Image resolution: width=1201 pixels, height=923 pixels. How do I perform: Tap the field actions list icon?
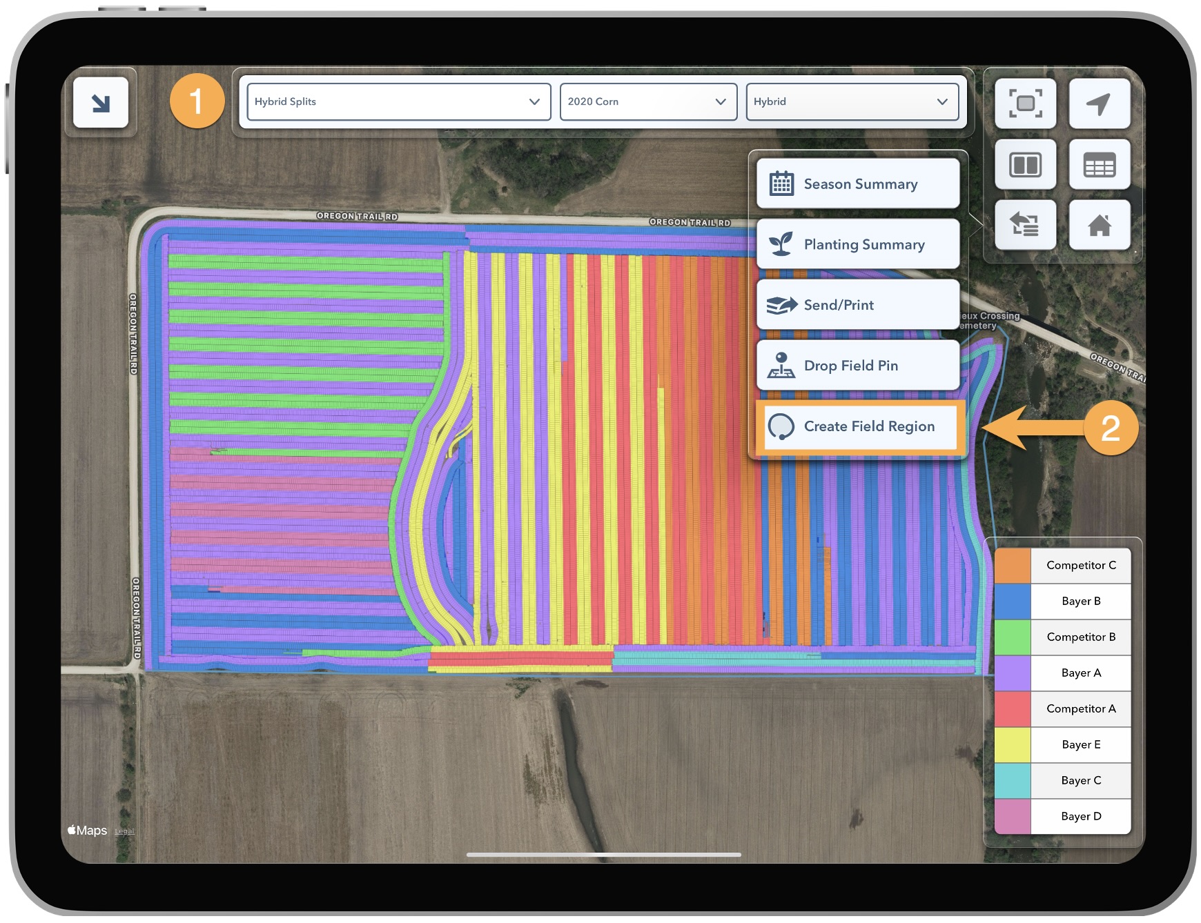pos(1025,225)
